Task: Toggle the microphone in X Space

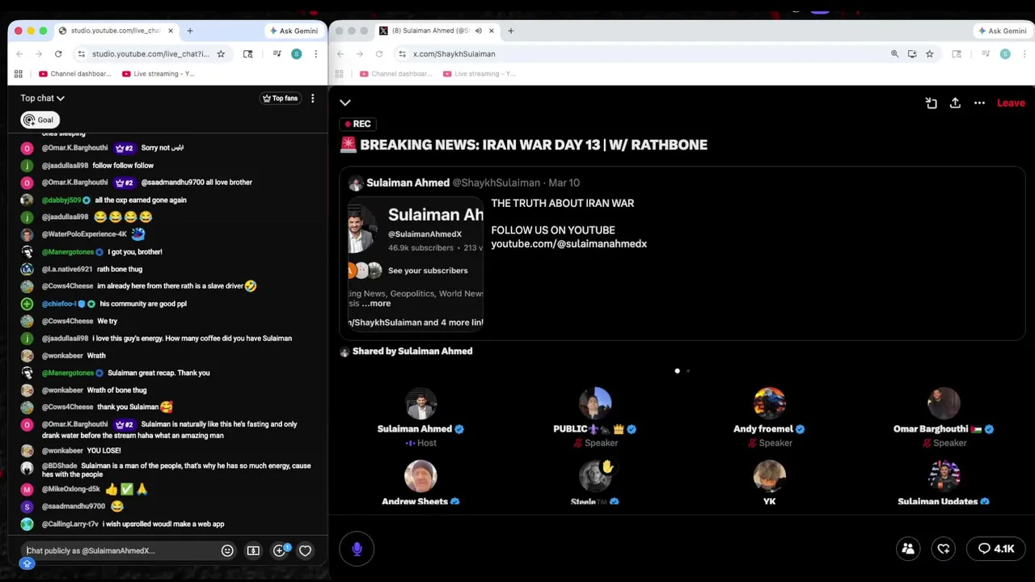Action: point(357,549)
